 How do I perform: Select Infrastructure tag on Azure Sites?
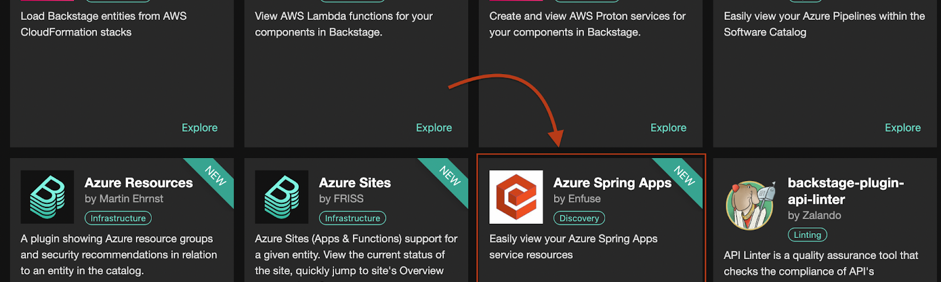(353, 218)
